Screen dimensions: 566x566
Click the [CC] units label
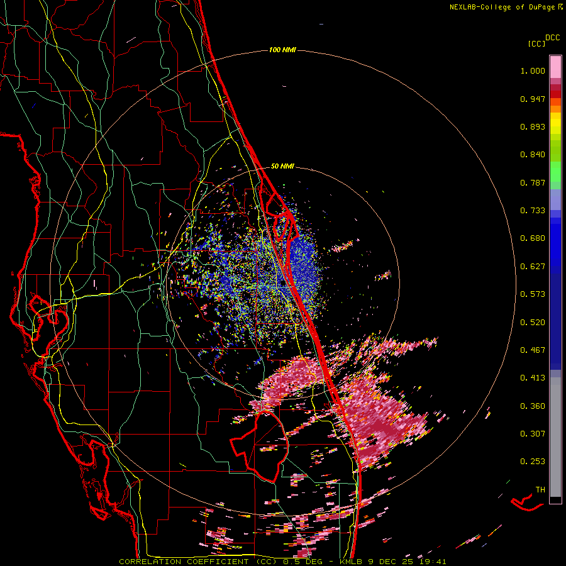pos(536,43)
